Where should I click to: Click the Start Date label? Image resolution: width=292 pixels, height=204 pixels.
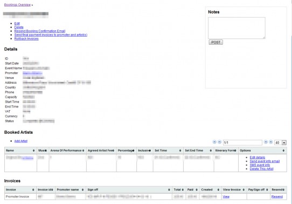[x=12, y=63]
